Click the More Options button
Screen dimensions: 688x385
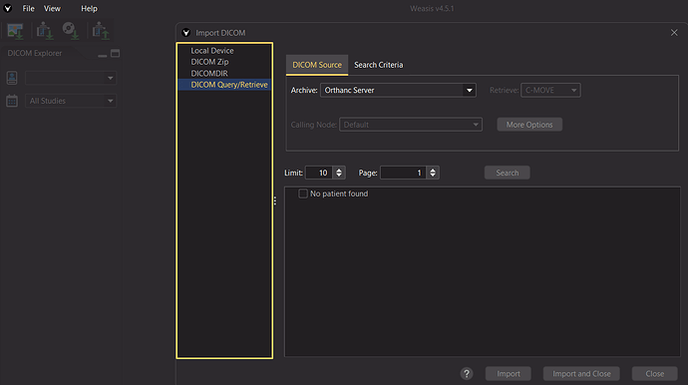click(x=529, y=125)
